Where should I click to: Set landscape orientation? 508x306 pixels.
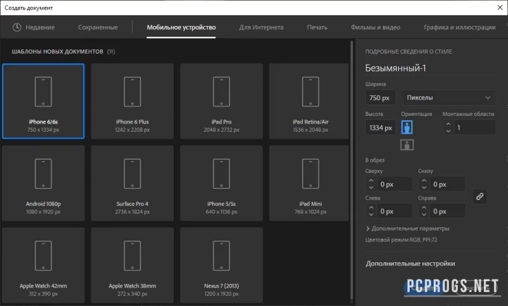click(x=407, y=144)
